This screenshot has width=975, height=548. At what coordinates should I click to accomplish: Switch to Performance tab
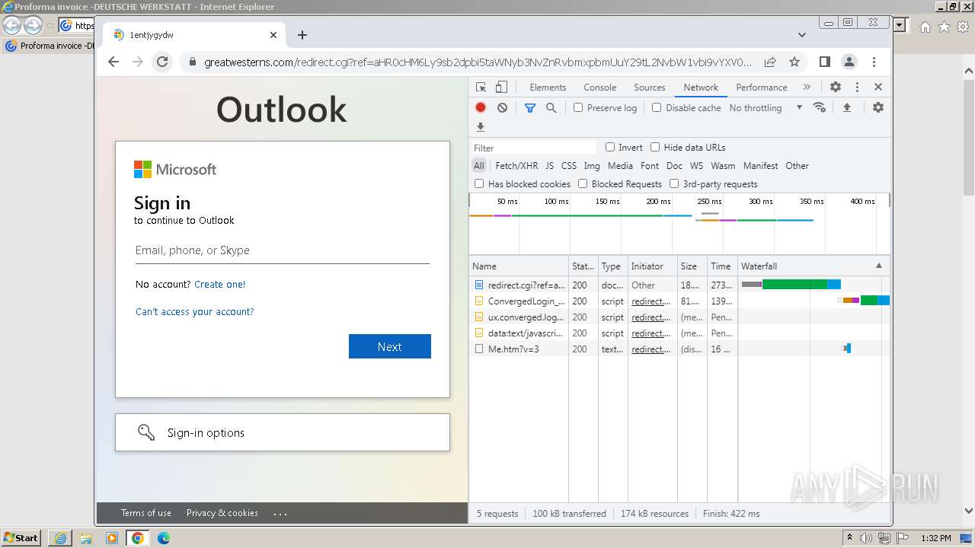pos(762,87)
